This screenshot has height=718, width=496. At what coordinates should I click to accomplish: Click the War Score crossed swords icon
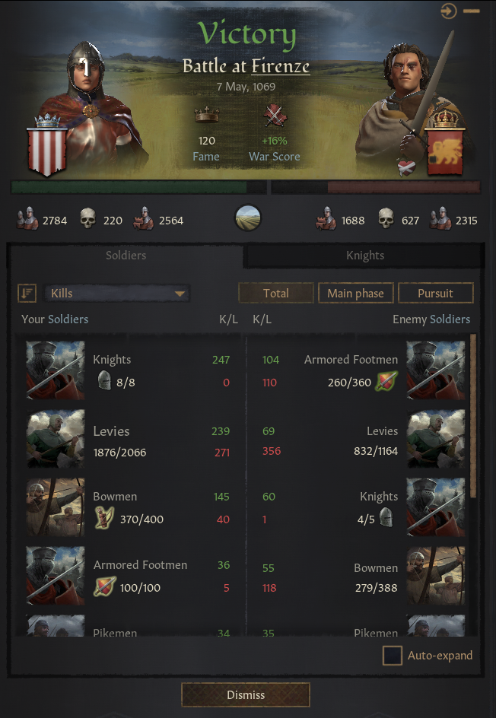(275, 116)
